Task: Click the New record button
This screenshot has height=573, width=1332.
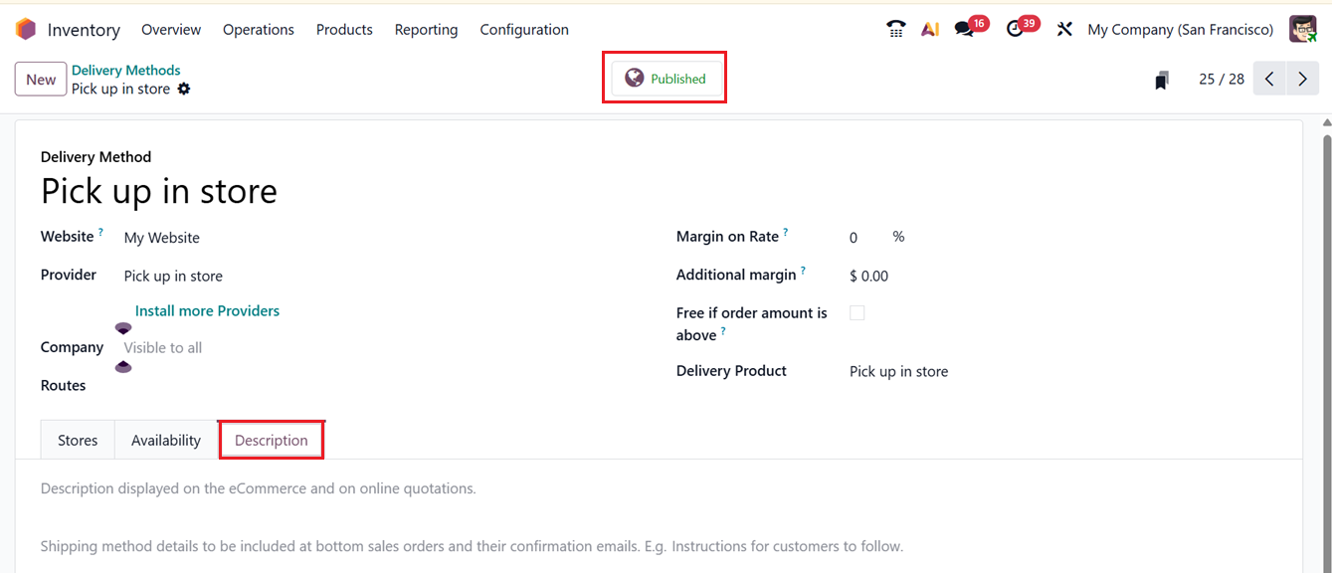Action: coord(41,80)
